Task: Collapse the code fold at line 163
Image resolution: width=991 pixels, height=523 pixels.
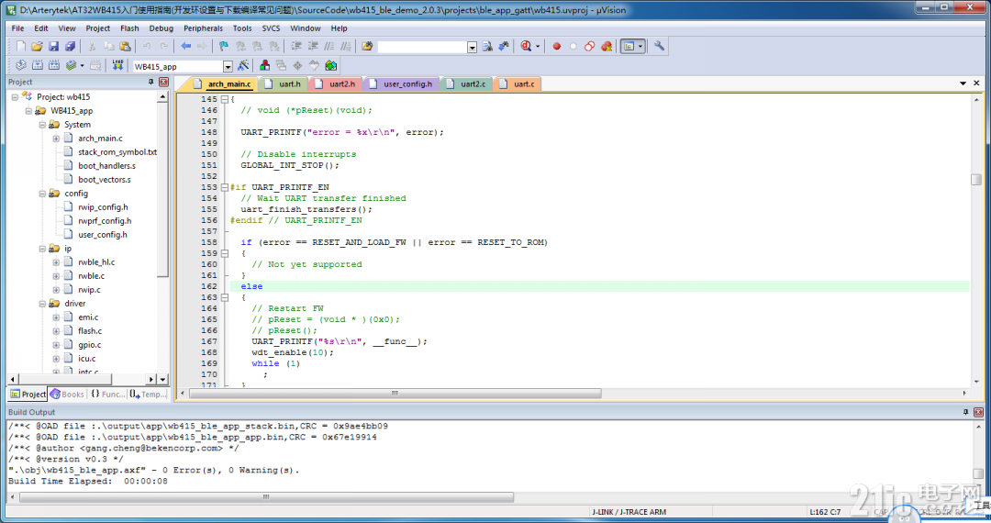Action: [225, 297]
